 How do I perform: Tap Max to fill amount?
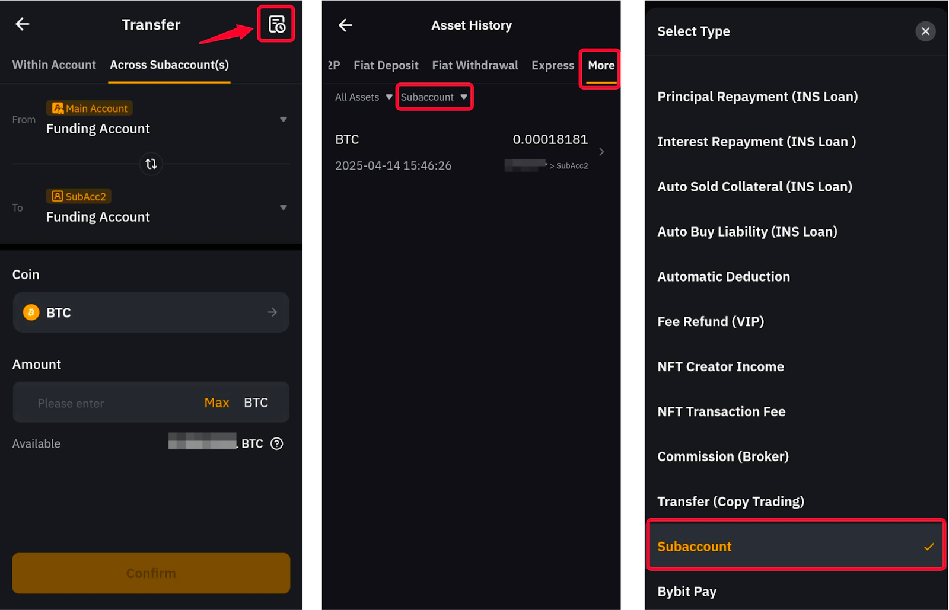point(216,403)
